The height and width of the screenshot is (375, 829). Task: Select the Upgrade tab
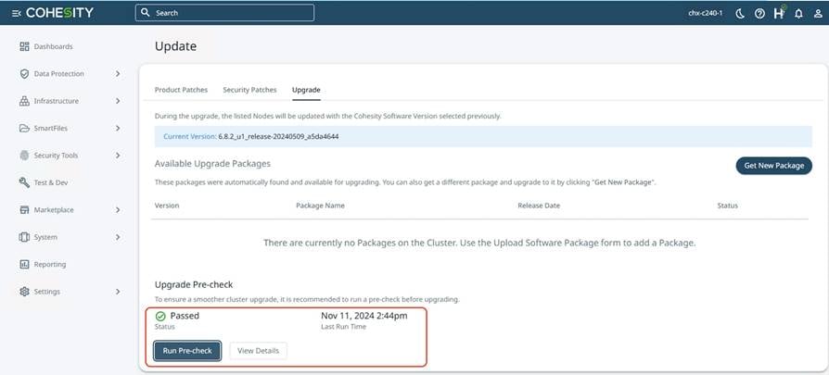click(x=306, y=90)
